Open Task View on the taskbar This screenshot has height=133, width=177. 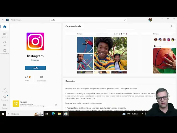[x=47, y=114]
